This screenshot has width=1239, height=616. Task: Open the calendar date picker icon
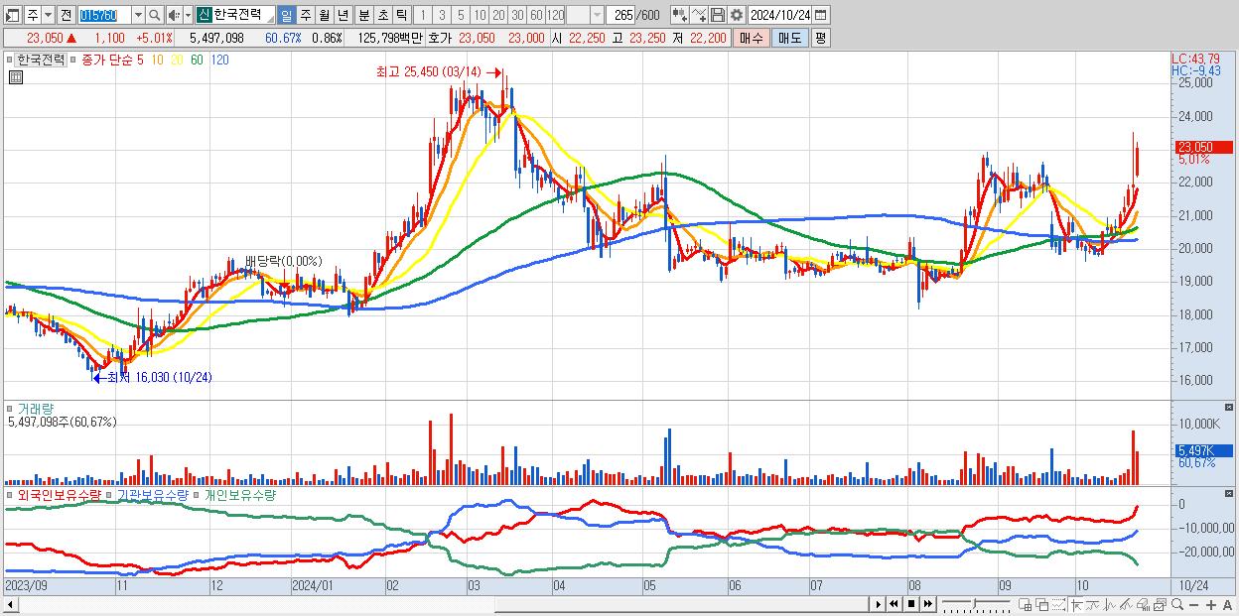tap(820, 15)
